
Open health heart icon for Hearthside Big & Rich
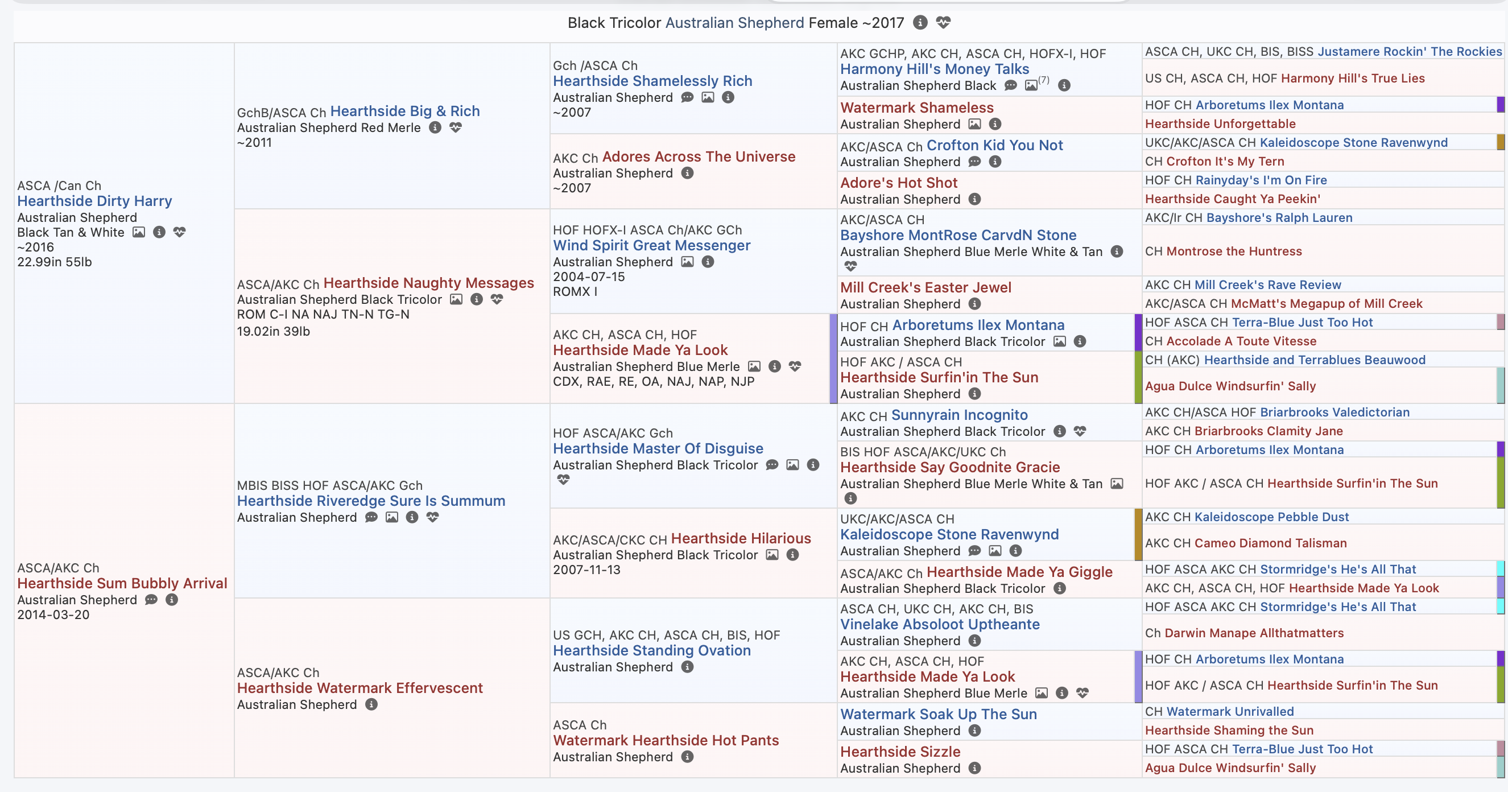click(456, 127)
